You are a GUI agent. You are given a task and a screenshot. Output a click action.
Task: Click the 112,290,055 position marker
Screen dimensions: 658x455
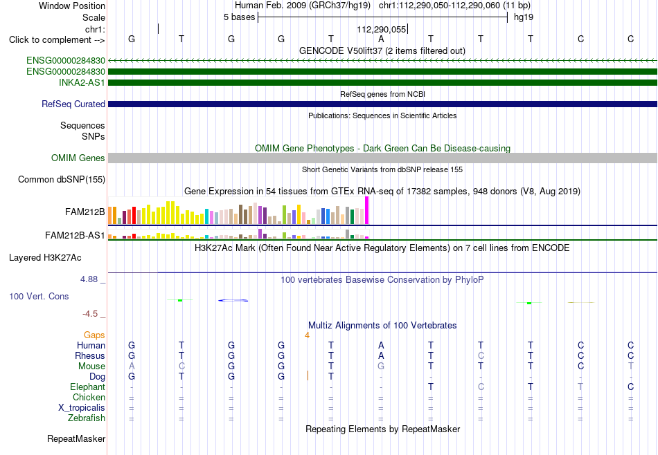click(382, 29)
